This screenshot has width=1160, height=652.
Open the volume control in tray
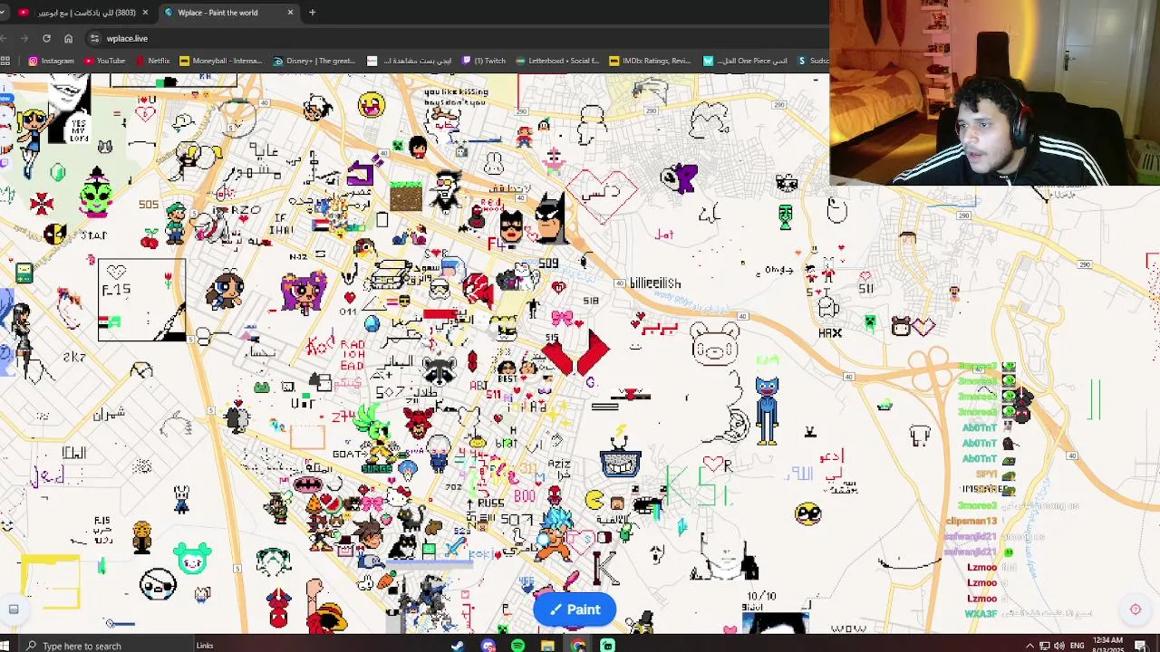coord(1058,646)
